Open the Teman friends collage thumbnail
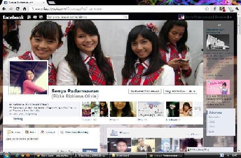Viewport: 241px width, 158px height. [95, 109]
